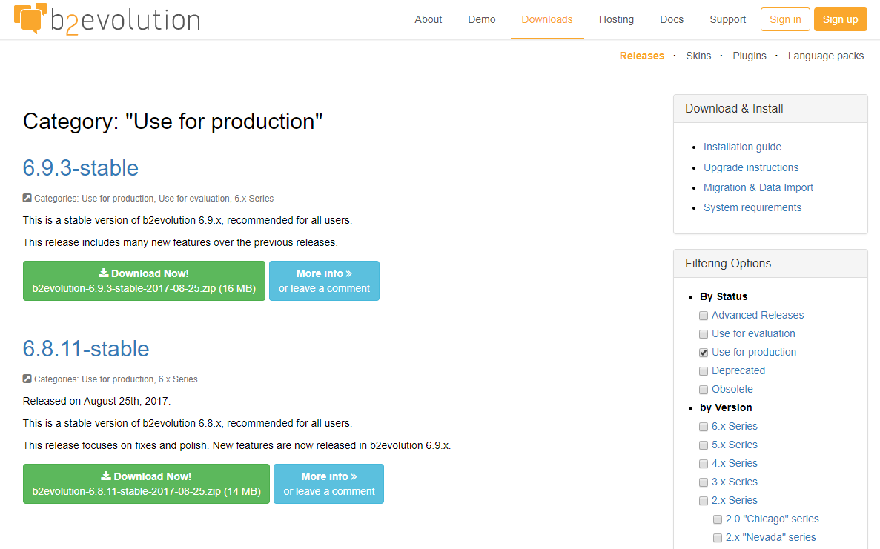Screen dimensions: 880x549
Task: Click the 5.x Series link text
Action: [734, 445]
